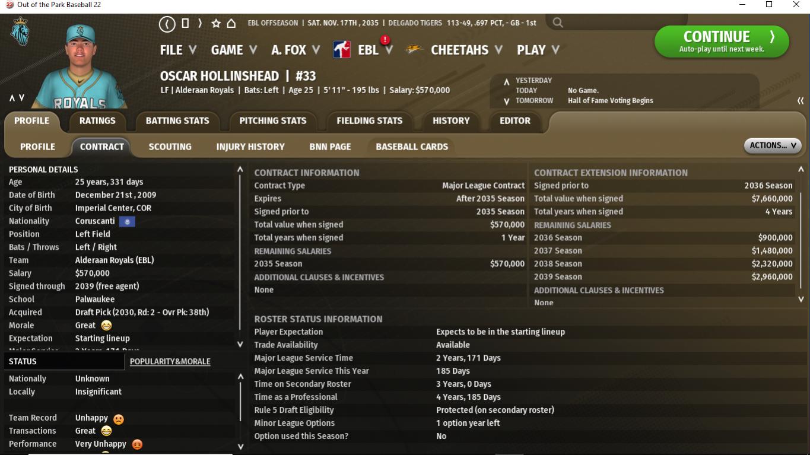The image size is (810, 455).
Task: Collapse the schedule panel double-chevron
Action: [x=801, y=101]
